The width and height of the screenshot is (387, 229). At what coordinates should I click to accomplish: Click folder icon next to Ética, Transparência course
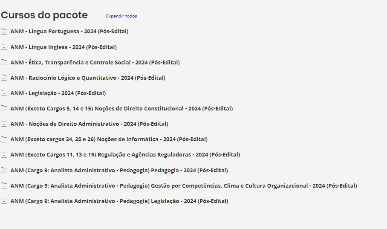coord(4,62)
